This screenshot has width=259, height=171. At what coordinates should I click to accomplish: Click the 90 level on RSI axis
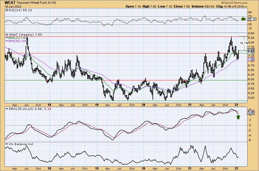point(250,12)
